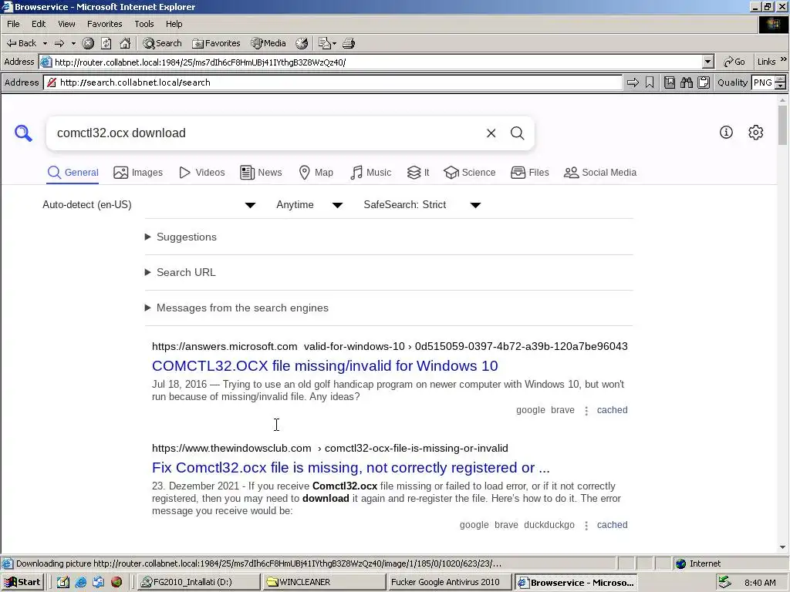This screenshot has height=592, width=790.
Task: Decrease Quality with stepper down arrow
Action: (781, 86)
